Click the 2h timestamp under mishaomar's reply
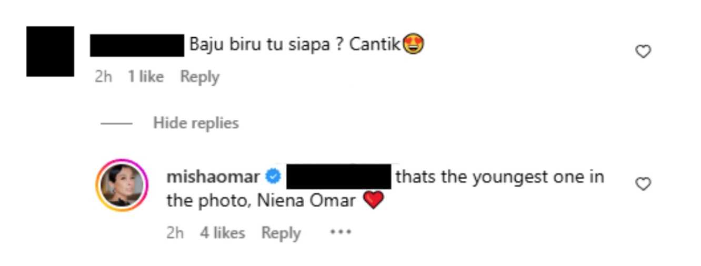The image size is (701, 266). [x=175, y=232]
